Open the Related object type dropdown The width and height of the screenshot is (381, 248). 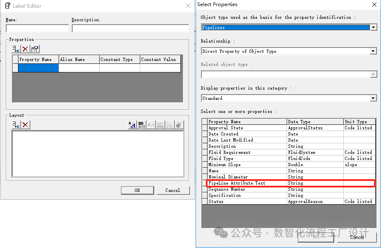(374, 74)
